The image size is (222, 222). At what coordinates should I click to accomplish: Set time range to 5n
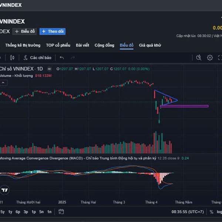click(41, 212)
